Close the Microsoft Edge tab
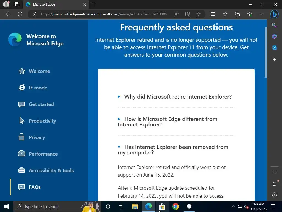This screenshot has height=212, width=282. point(85,4)
